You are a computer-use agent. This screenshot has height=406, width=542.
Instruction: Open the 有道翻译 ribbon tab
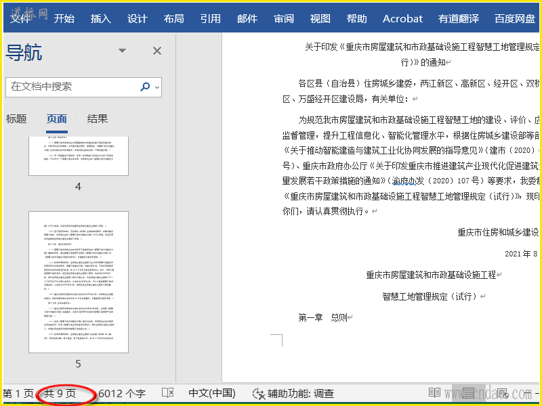coord(459,19)
